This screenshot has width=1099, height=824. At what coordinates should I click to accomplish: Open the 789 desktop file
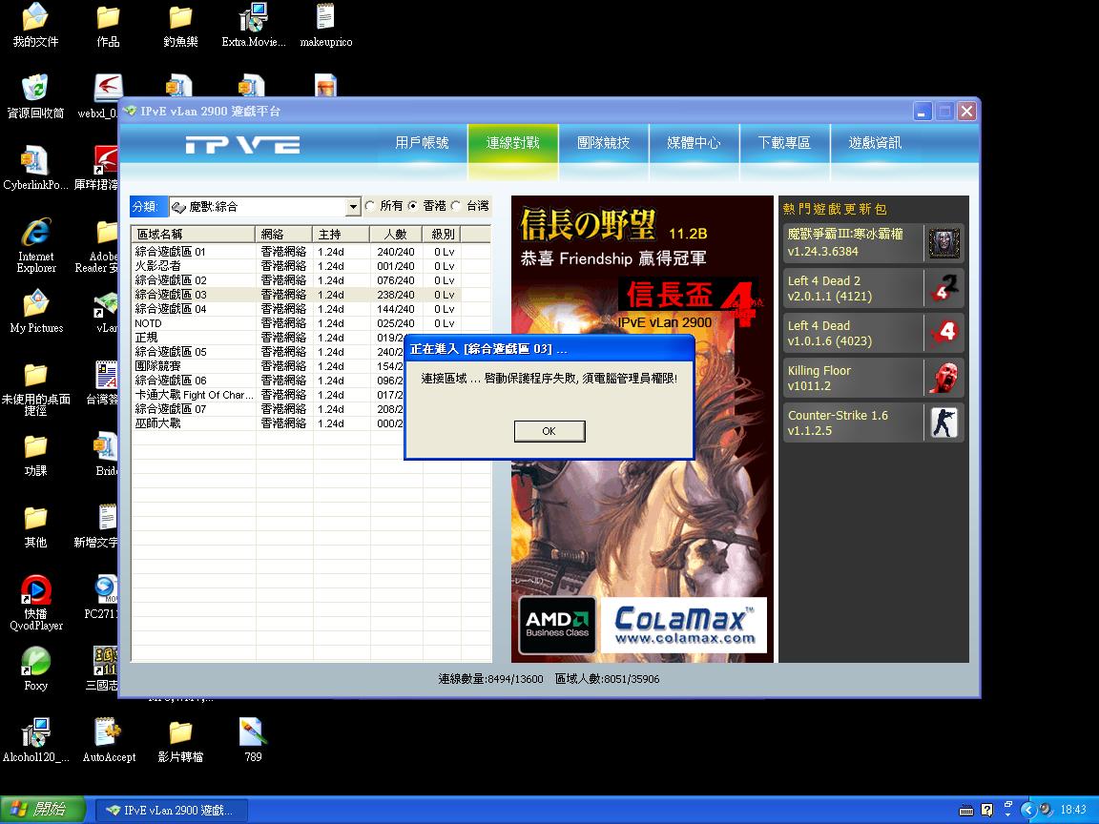253,741
